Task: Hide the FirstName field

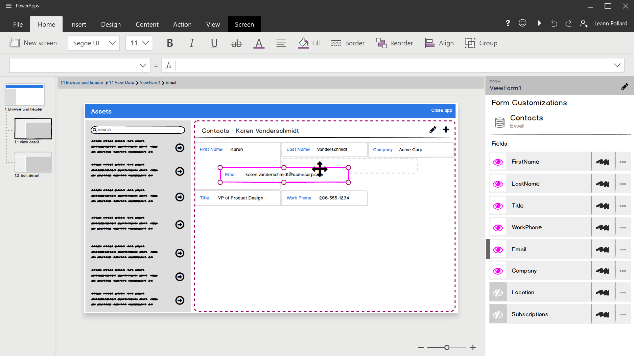Action: 498,162
